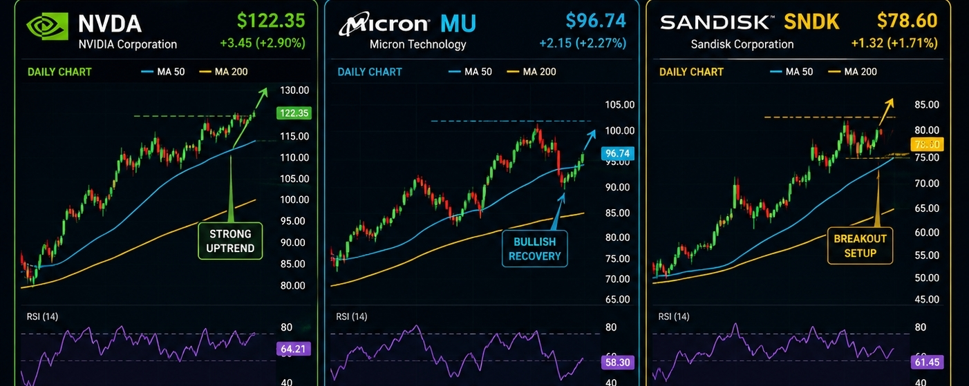Click the $96.74 MU price

pos(595,20)
